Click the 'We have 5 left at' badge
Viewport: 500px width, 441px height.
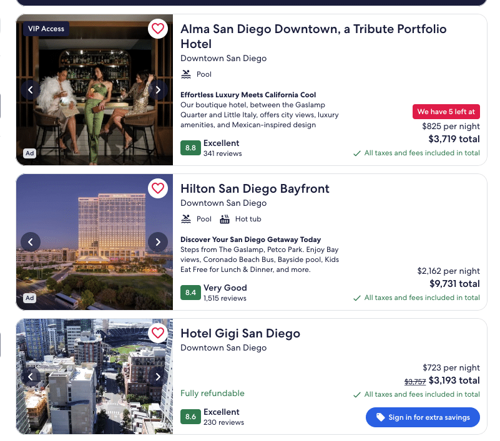click(446, 112)
